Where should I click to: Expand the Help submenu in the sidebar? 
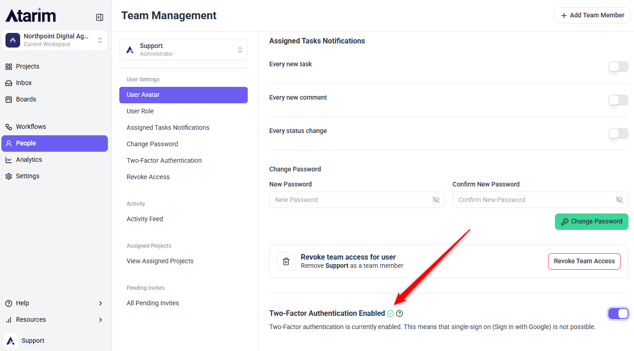pyautogui.click(x=54, y=303)
